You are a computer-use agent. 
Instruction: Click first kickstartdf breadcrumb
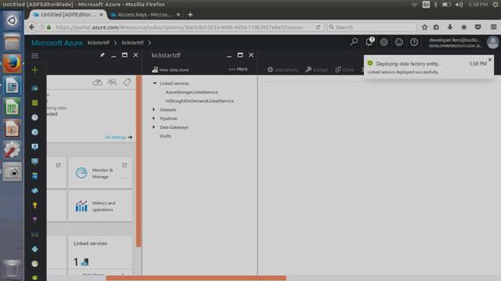(x=98, y=43)
